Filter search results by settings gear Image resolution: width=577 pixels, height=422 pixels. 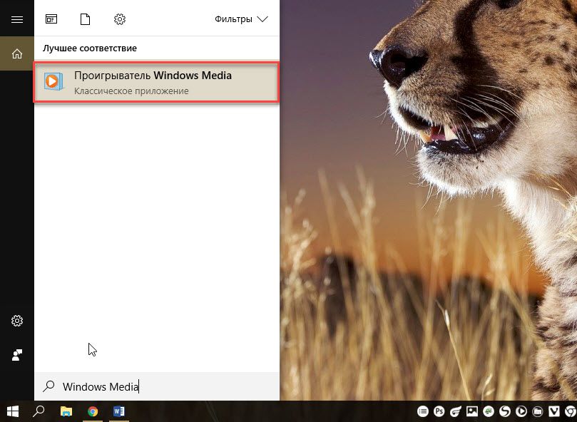point(120,19)
